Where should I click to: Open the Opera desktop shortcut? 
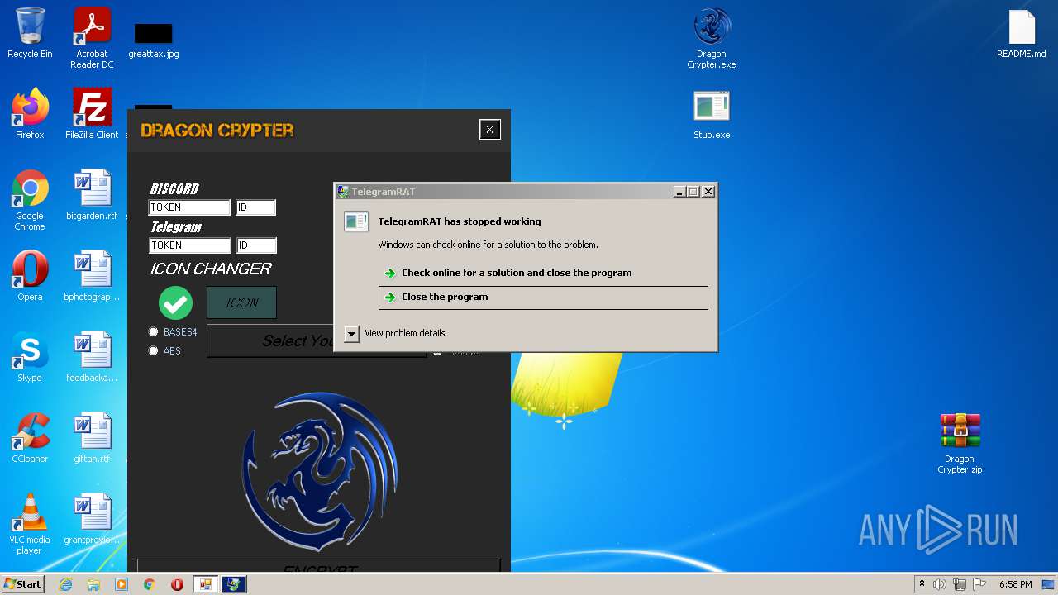[30, 276]
